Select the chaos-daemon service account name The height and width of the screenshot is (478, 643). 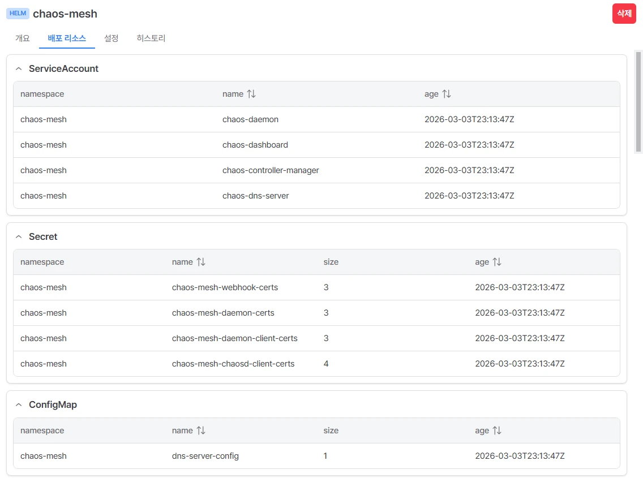click(250, 119)
